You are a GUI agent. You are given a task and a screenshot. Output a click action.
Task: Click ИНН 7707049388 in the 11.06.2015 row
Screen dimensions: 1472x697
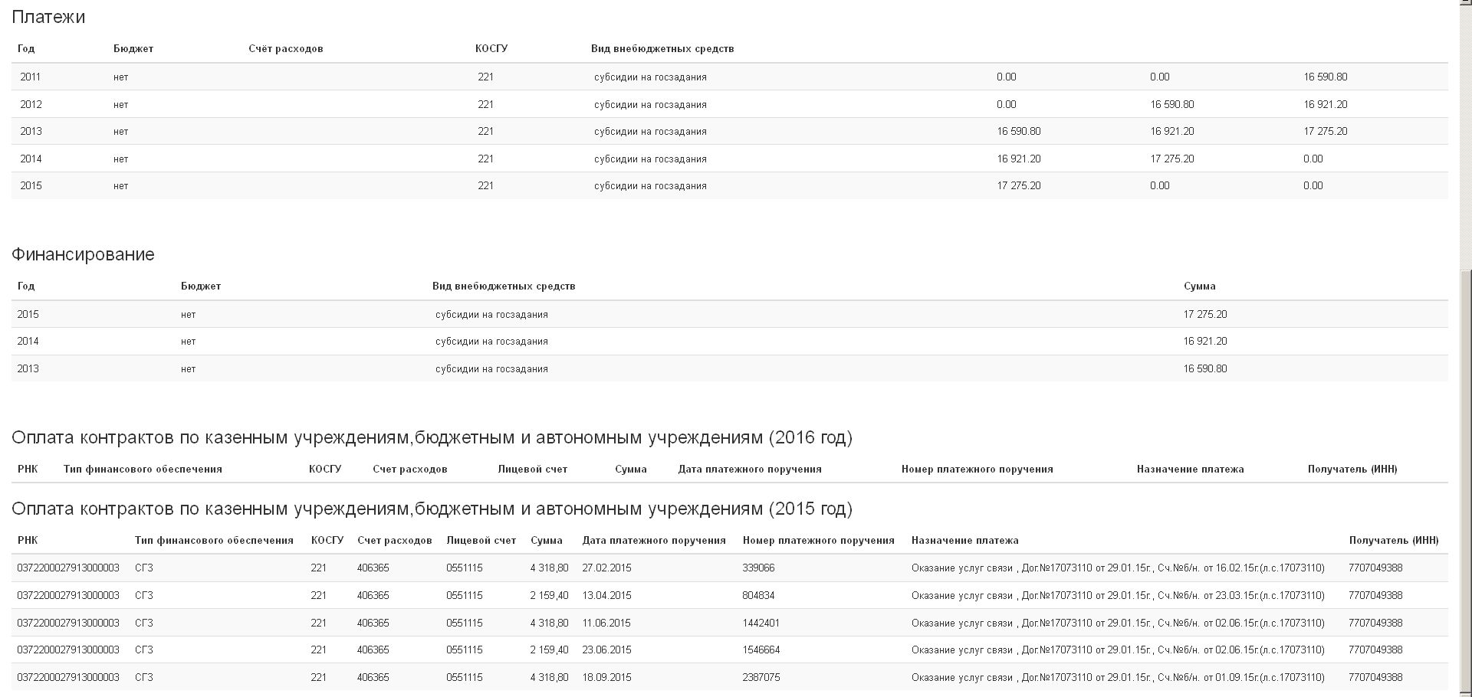pyautogui.click(x=1375, y=623)
